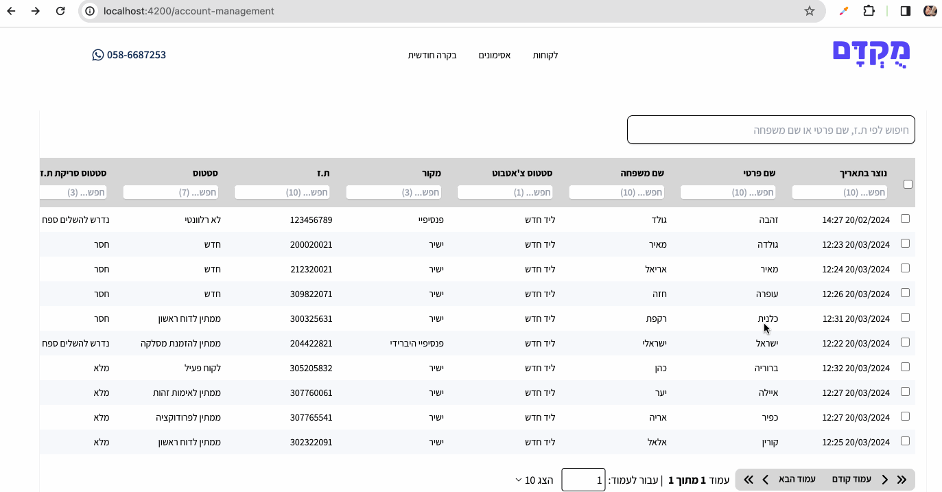Click the 'מקור' column header
The width and height of the screenshot is (942, 492).
pyautogui.click(x=432, y=173)
